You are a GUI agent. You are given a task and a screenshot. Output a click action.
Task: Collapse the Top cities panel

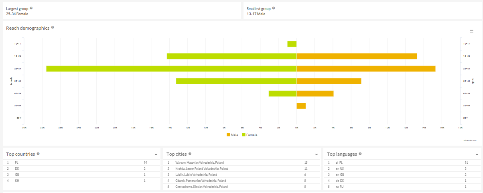(317, 154)
